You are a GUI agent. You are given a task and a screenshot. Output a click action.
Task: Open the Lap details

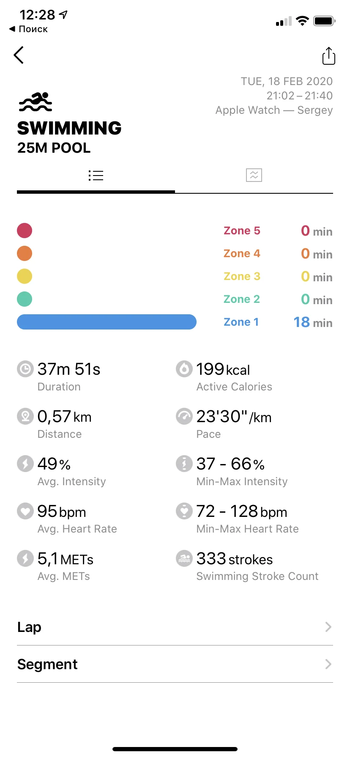pyautogui.click(x=30, y=627)
